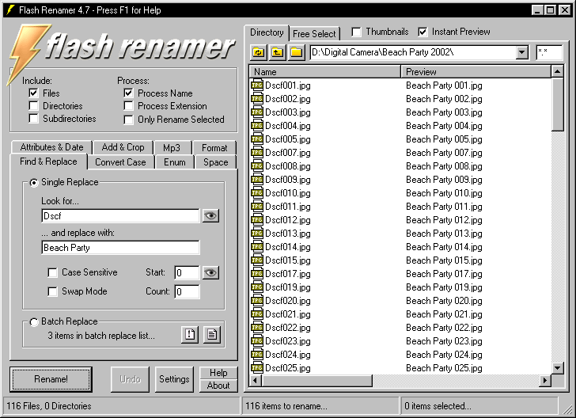Click the Rename! button
The image size is (576, 418).
(x=51, y=379)
